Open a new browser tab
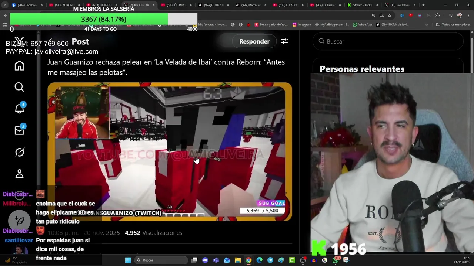The image size is (474, 266). pyautogui.click(x=423, y=5)
